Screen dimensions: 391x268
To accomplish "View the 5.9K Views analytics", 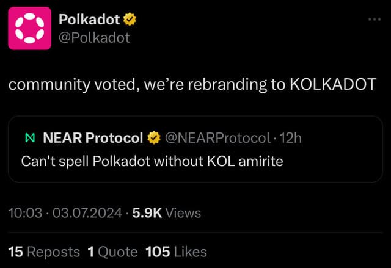I will pos(167,213).
